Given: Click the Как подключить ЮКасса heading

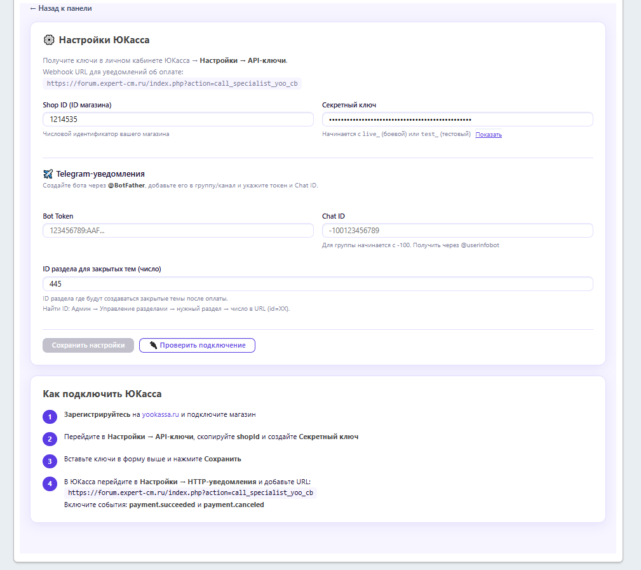Looking at the screenshot, I should point(102,394).
